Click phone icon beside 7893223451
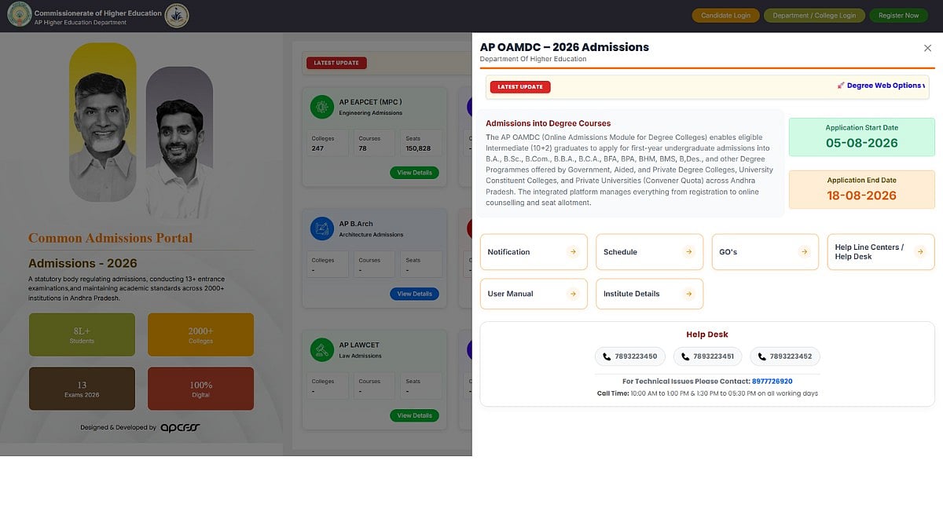Viewport: 943px width, 530px height. coord(684,356)
